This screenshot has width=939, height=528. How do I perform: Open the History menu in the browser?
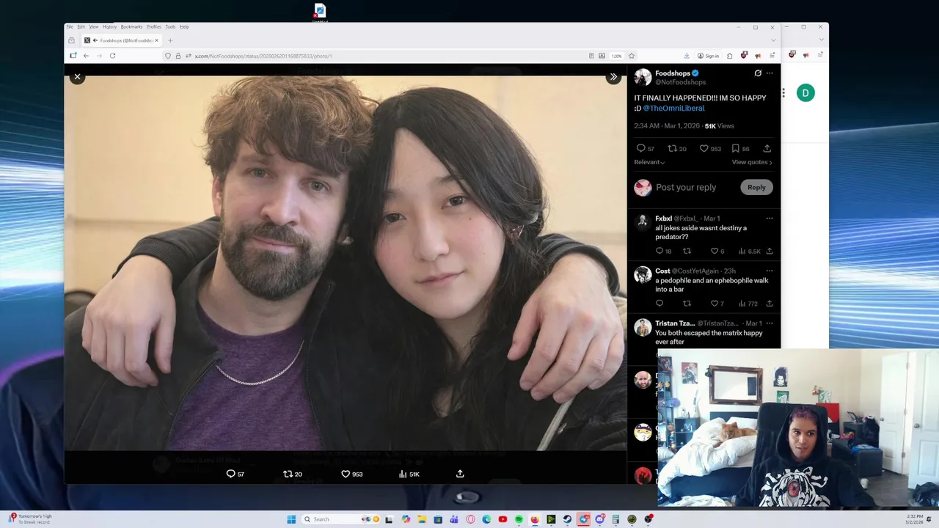point(109,27)
